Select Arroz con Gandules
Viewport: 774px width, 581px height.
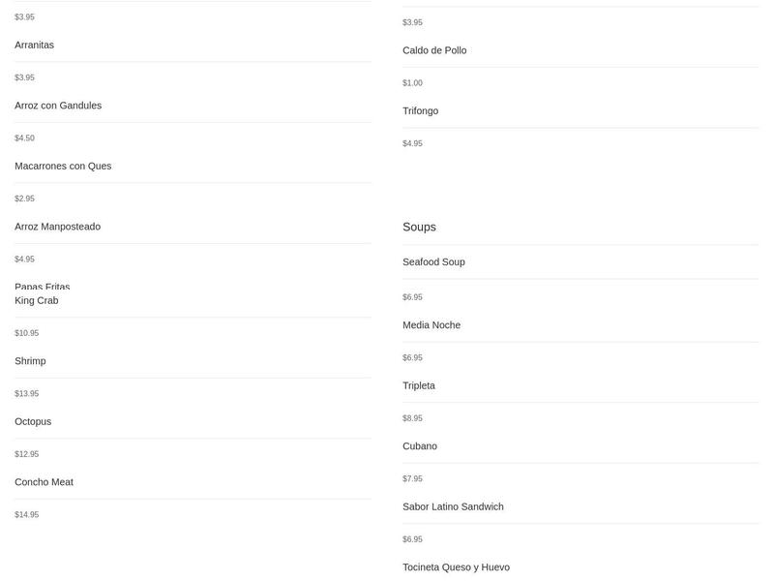pos(58,106)
